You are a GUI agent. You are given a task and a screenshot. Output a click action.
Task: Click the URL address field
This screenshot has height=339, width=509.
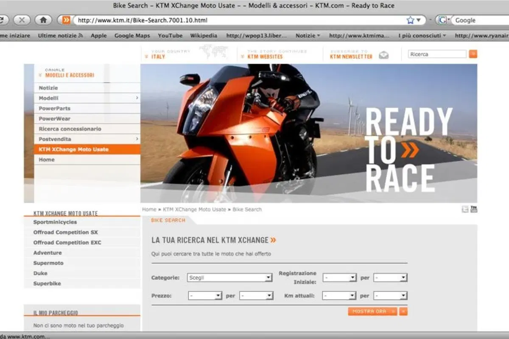pos(239,20)
